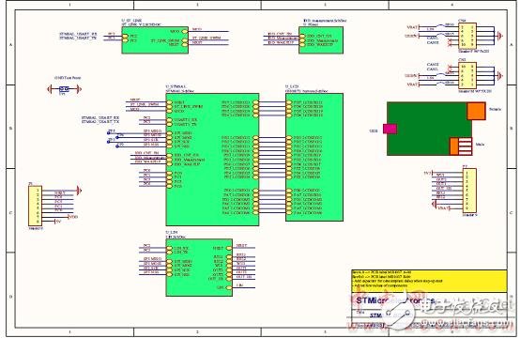
Task: Click the Female label next to the board
Action: click(x=496, y=109)
